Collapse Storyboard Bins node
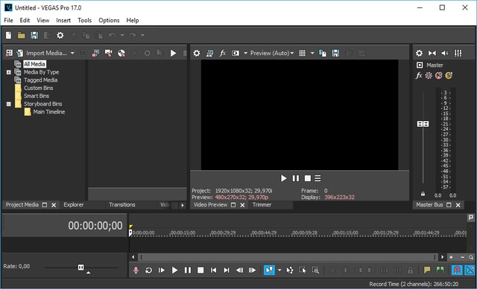This screenshot has height=289, width=477. (8, 104)
